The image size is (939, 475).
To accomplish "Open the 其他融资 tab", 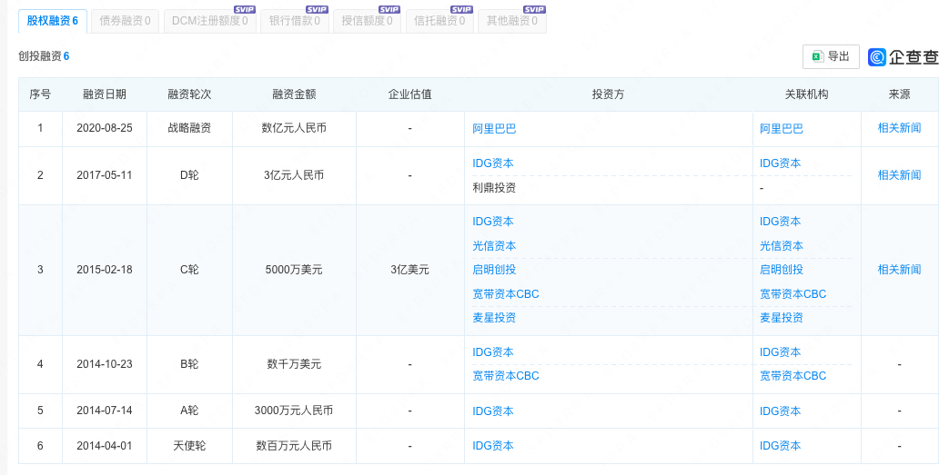I will click(511, 21).
